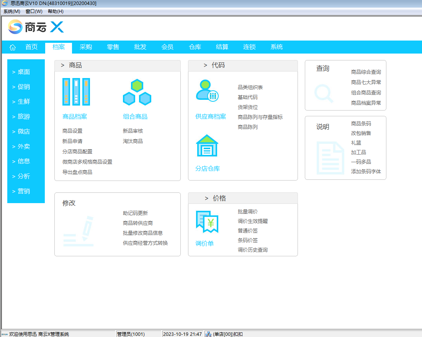Click the document icon in 说明 panel
Viewport: 422px width, 337px height.
330,158
